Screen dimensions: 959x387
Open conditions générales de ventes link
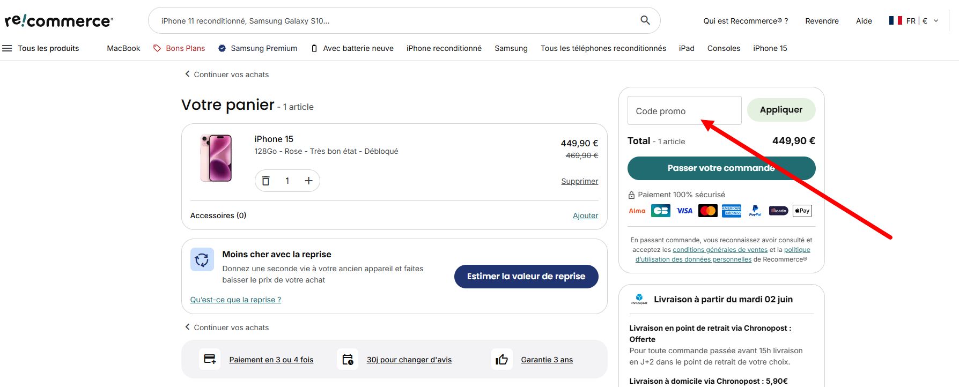coord(720,250)
